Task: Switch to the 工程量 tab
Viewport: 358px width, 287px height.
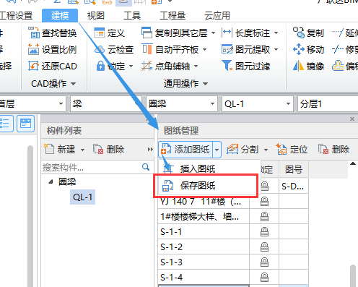Action: click(x=173, y=16)
